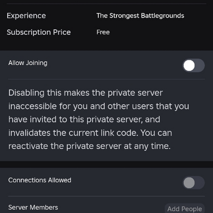
Task: Open The Strongest Battlegrounds experience link
Action: coord(140,16)
